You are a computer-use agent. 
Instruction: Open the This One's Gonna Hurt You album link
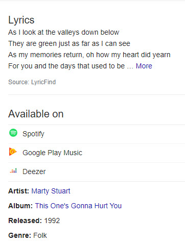pos(78,206)
